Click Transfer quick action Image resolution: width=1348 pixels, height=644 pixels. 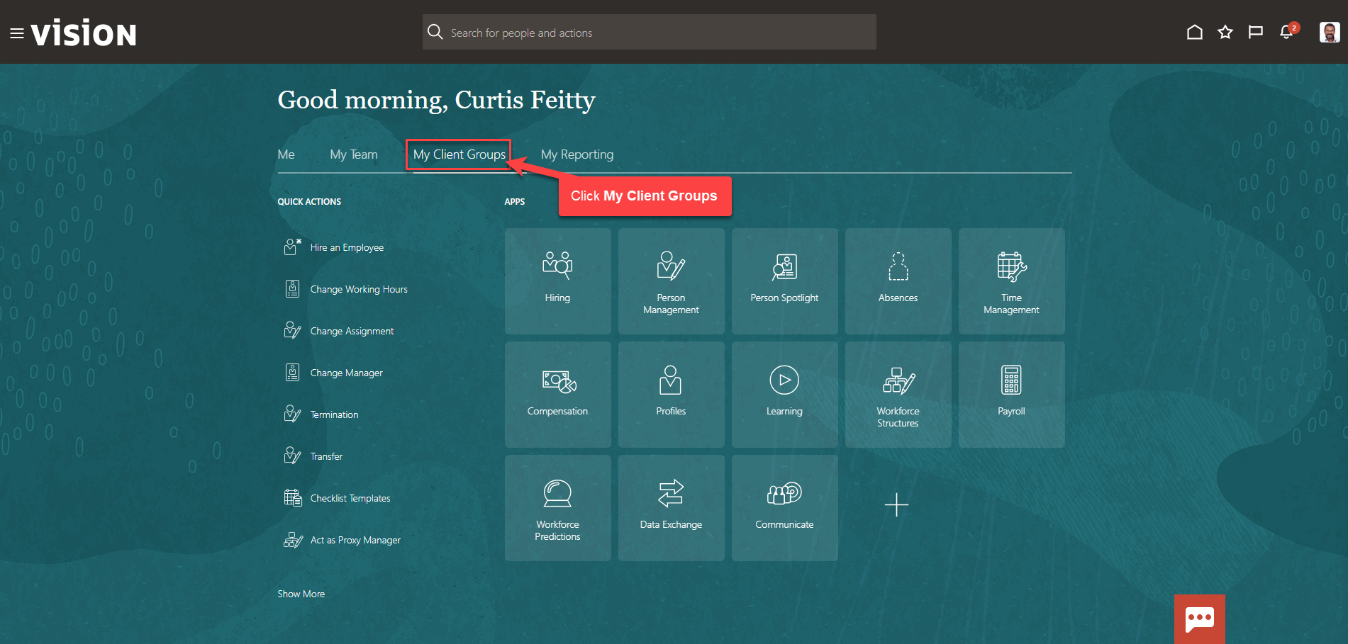coord(326,456)
